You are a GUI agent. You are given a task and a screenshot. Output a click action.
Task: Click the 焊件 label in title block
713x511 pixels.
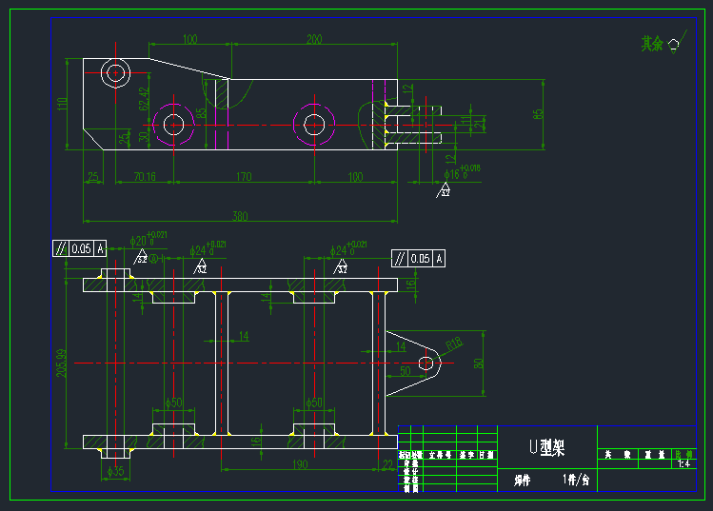click(x=522, y=481)
